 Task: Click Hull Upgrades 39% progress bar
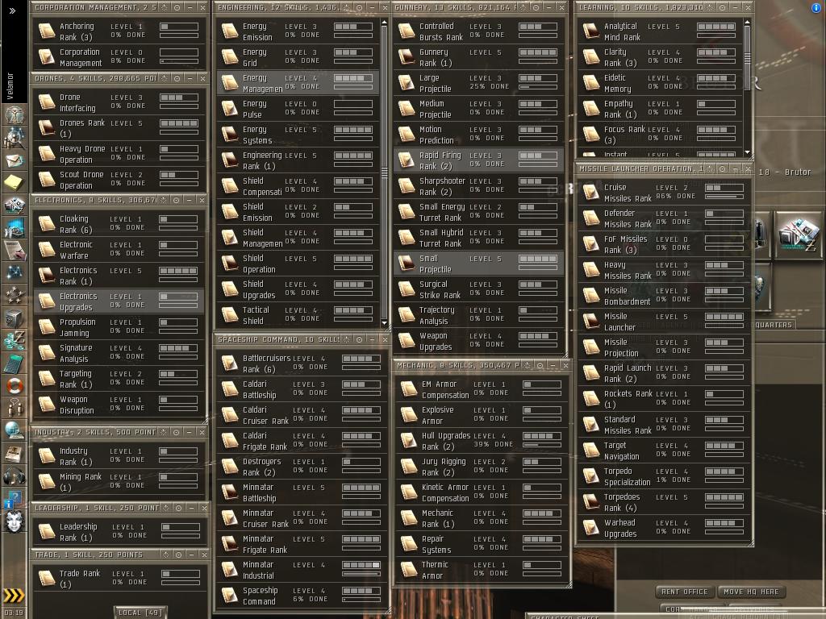(x=542, y=445)
